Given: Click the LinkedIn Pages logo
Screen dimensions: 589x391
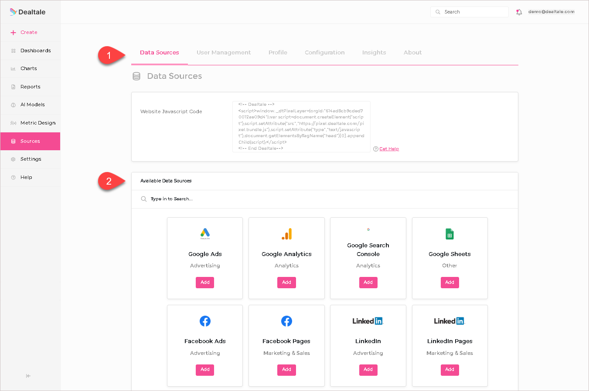Looking at the screenshot, I should pyautogui.click(x=449, y=321).
